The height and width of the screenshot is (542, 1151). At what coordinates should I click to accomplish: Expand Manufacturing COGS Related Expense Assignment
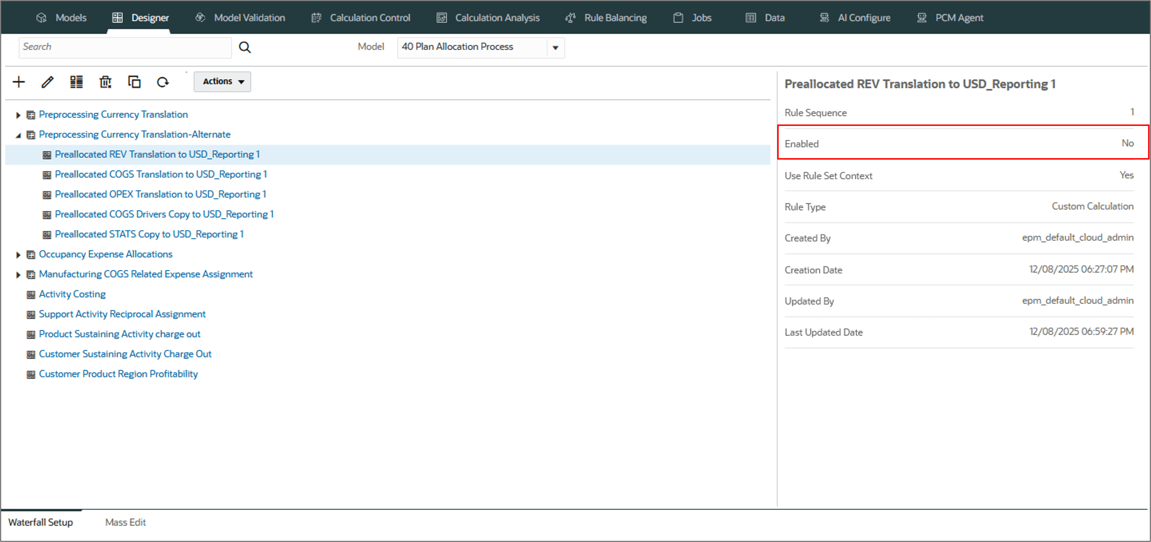click(18, 275)
